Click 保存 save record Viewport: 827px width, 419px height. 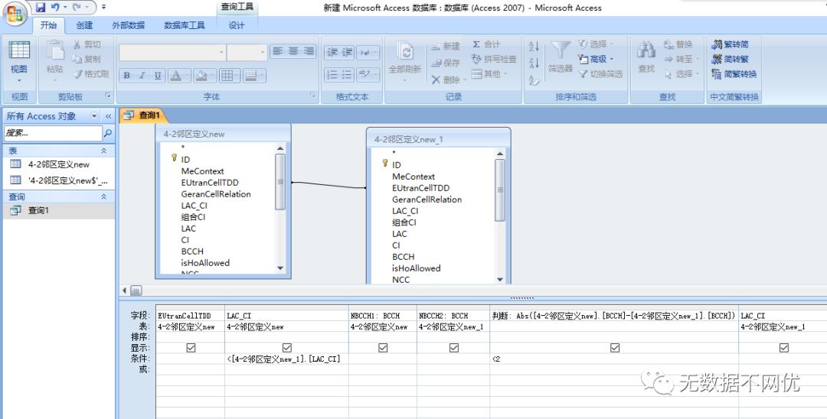445,63
